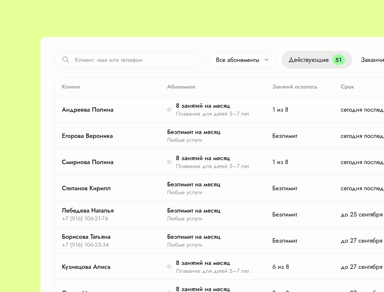Click 'Безлимит на месяц' in Степанов row
This screenshot has width=384, height=292.
tap(194, 184)
